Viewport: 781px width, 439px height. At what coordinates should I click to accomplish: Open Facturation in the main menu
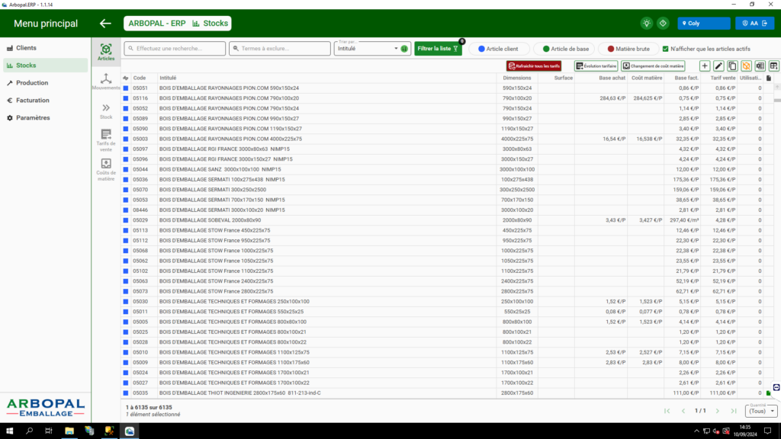click(45, 100)
